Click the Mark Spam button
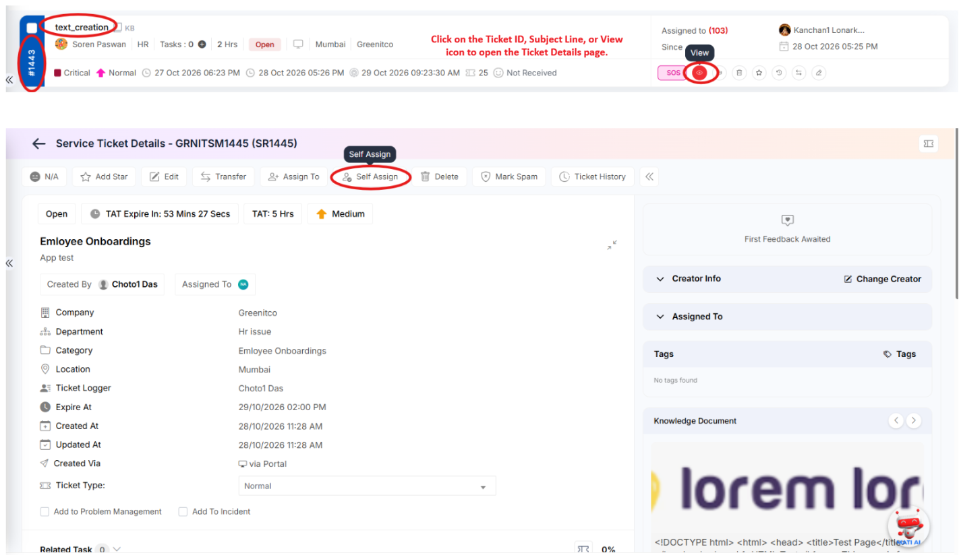959x557 pixels. click(x=508, y=176)
